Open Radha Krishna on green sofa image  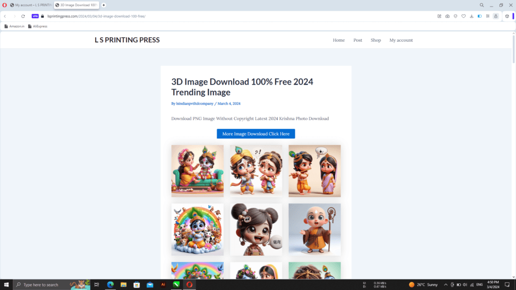coord(198,171)
